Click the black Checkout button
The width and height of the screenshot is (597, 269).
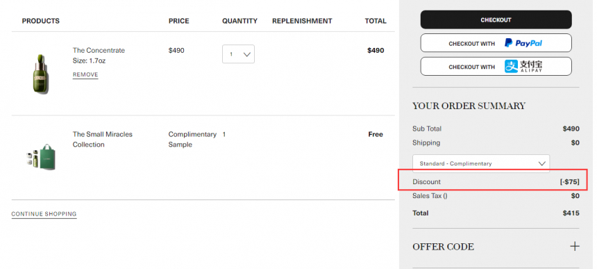[x=496, y=20]
